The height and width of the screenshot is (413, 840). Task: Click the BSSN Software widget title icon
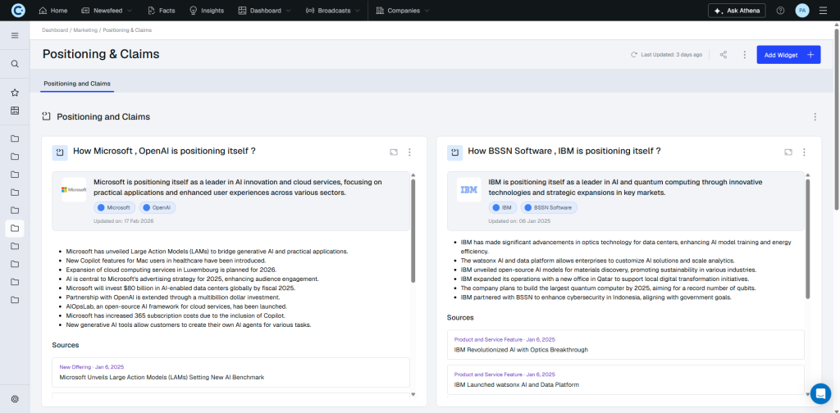(454, 152)
